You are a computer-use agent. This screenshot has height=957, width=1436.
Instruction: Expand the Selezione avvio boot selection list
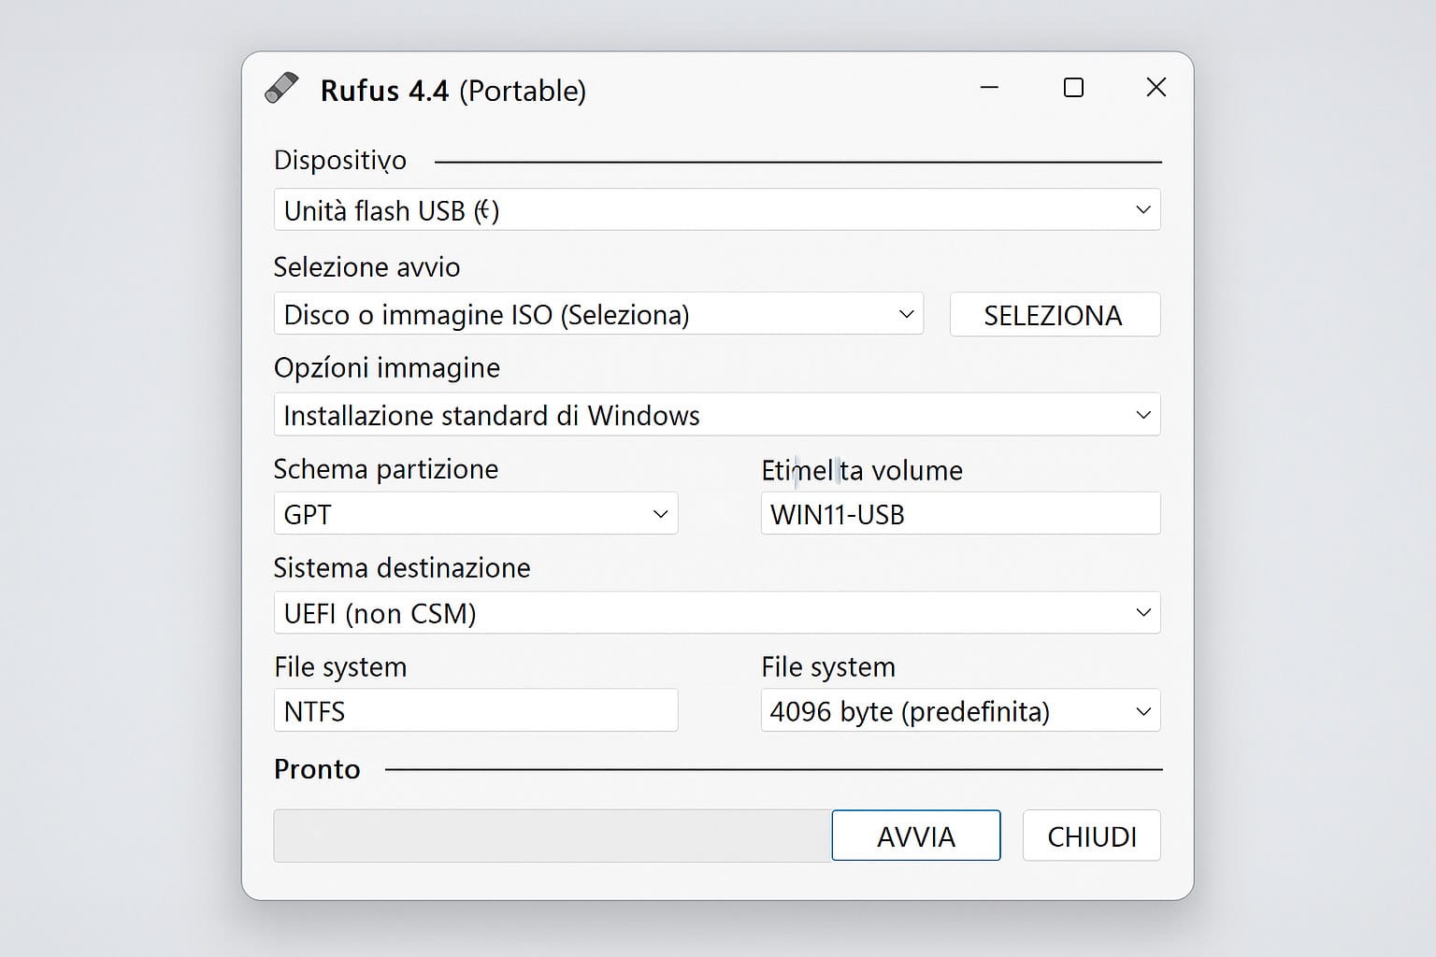[598, 315]
